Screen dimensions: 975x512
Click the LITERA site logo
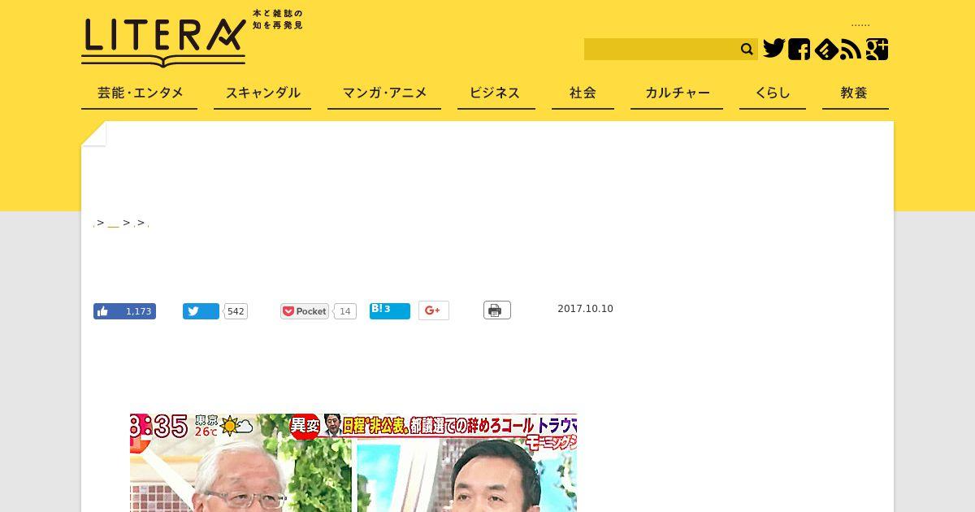click(x=163, y=41)
